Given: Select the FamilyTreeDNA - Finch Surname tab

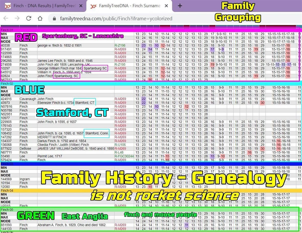Looking at the screenshot, I should 129,6.
